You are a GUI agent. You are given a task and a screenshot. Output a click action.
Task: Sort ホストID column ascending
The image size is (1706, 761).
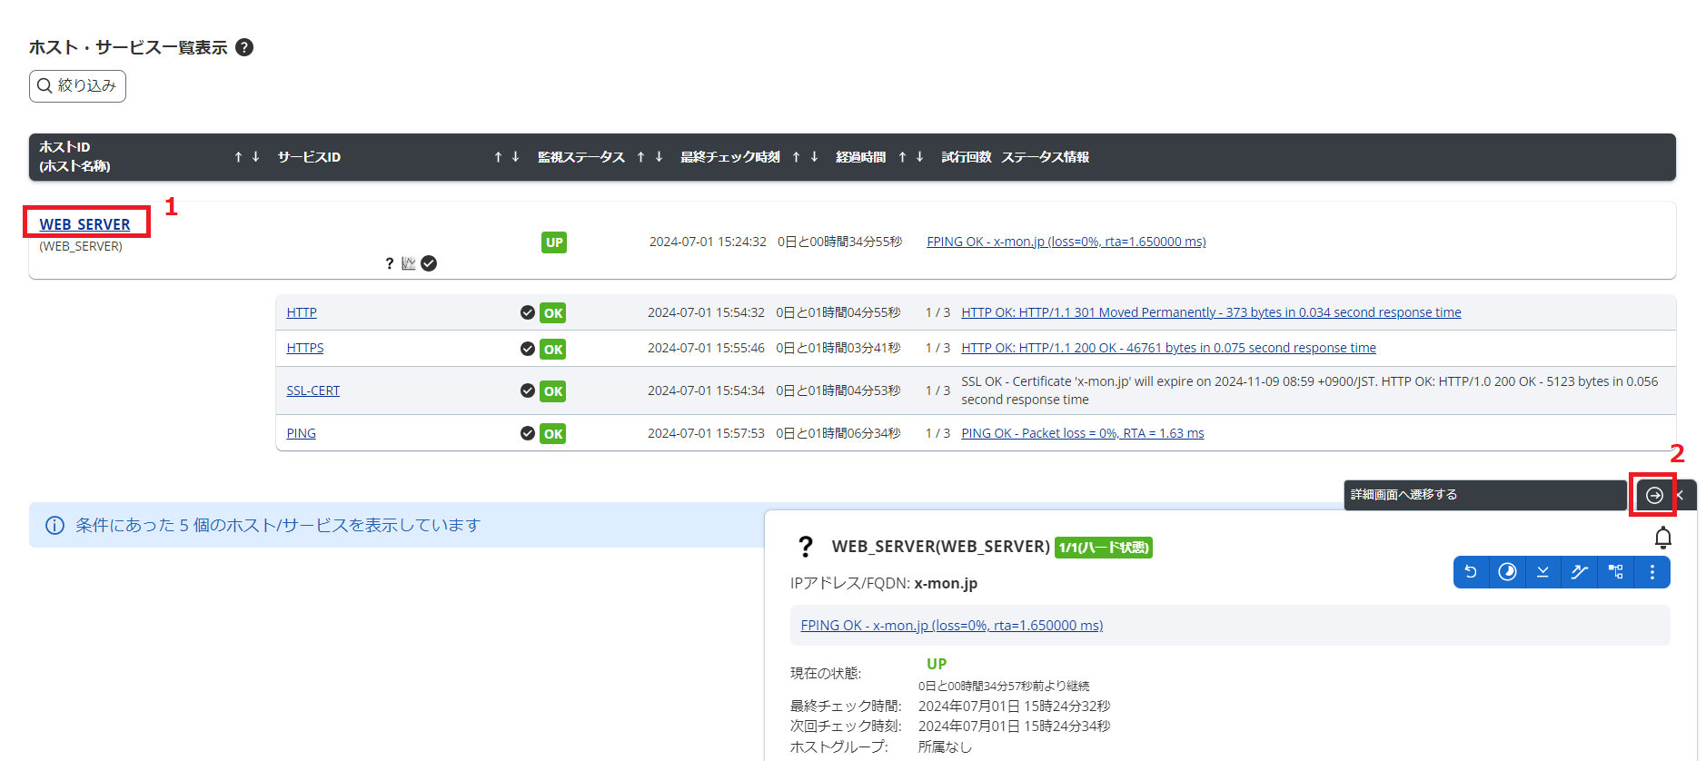click(x=238, y=157)
